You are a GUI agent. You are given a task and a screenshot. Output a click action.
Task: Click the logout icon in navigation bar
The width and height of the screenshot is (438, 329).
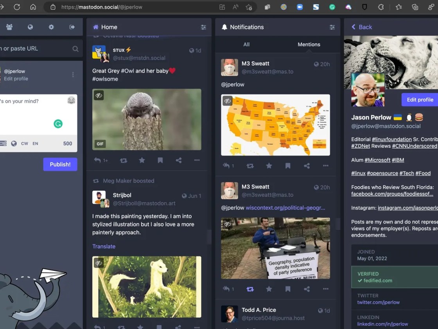[x=72, y=27]
